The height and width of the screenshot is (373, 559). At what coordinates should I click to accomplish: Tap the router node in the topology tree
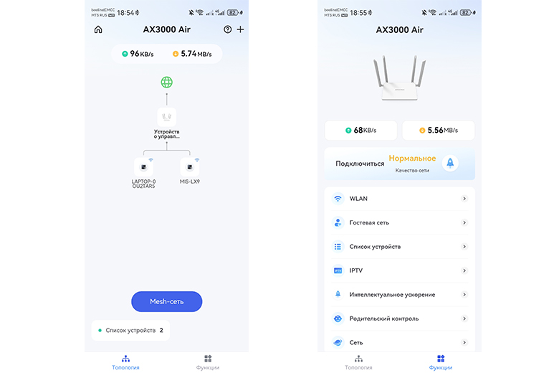click(x=166, y=117)
